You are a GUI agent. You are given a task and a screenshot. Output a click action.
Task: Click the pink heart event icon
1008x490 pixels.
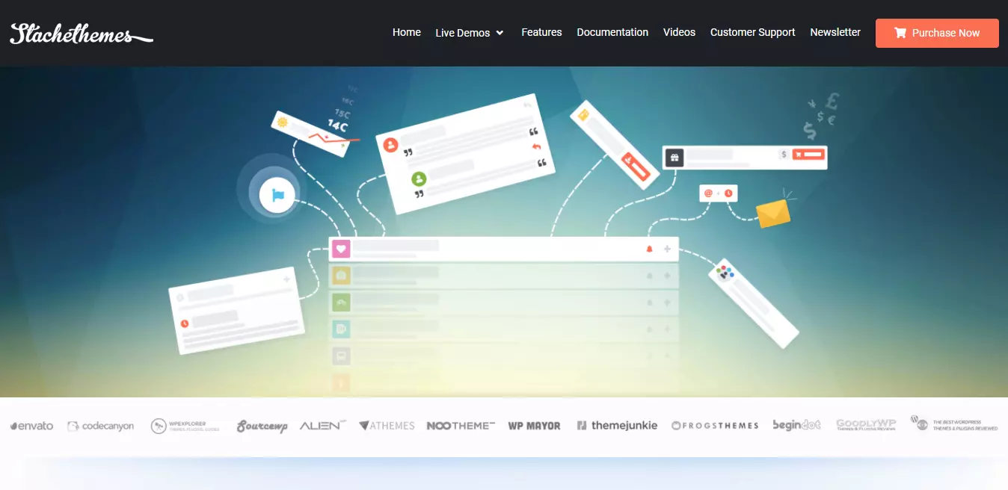pyautogui.click(x=341, y=249)
